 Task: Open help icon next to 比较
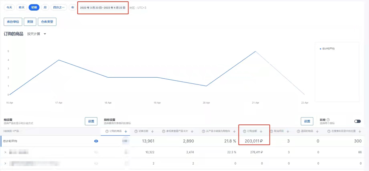tap(328, 120)
